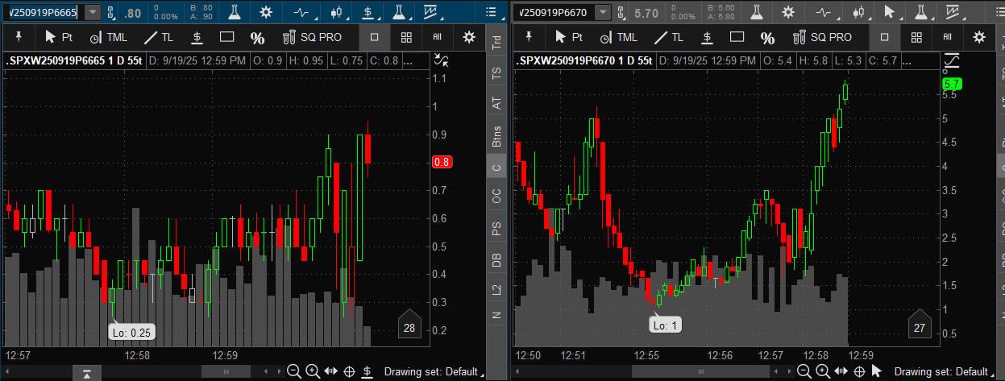Click the percent tool in right chart toolbar
Screen dimensions: 1005x381
tap(768, 37)
